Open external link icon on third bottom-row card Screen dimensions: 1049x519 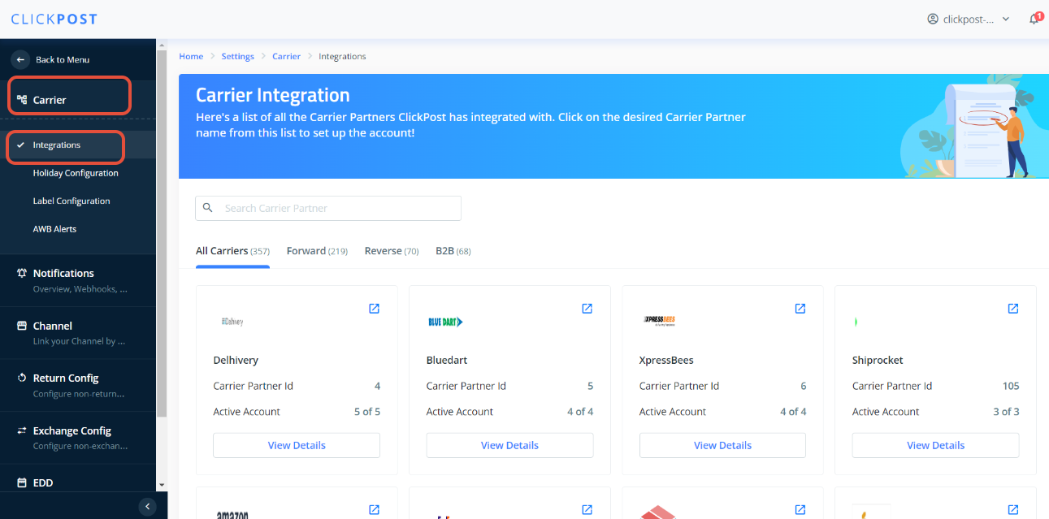(800, 509)
